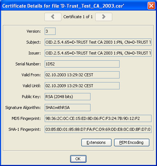This screenshot has width=157, height=166.
Task: Select the Public Key field RSA (2048 bits)
Action: [68, 97]
